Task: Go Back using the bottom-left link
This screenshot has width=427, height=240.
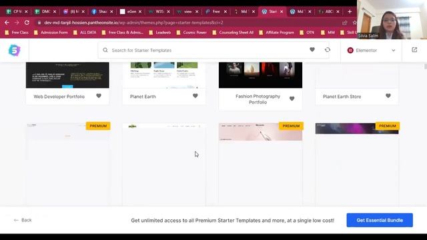Action: click(23, 220)
